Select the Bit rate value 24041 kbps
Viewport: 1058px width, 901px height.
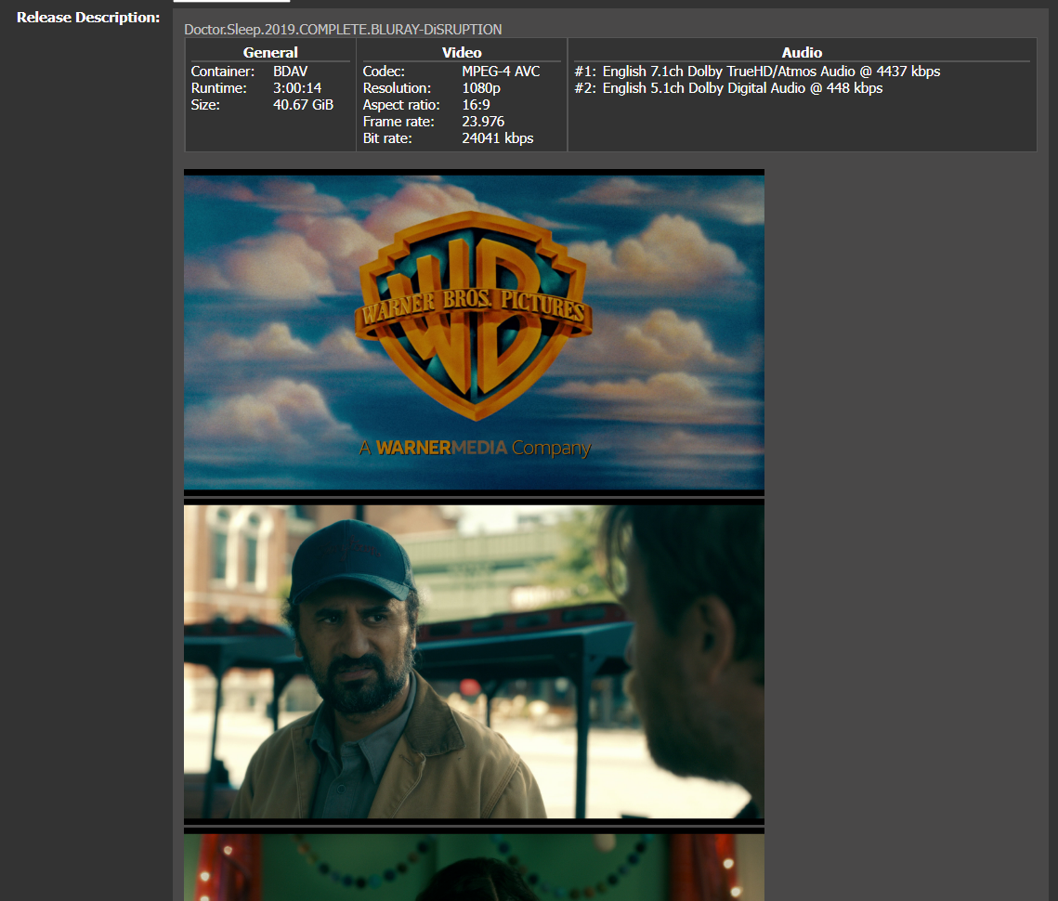[x=497, y=138]
